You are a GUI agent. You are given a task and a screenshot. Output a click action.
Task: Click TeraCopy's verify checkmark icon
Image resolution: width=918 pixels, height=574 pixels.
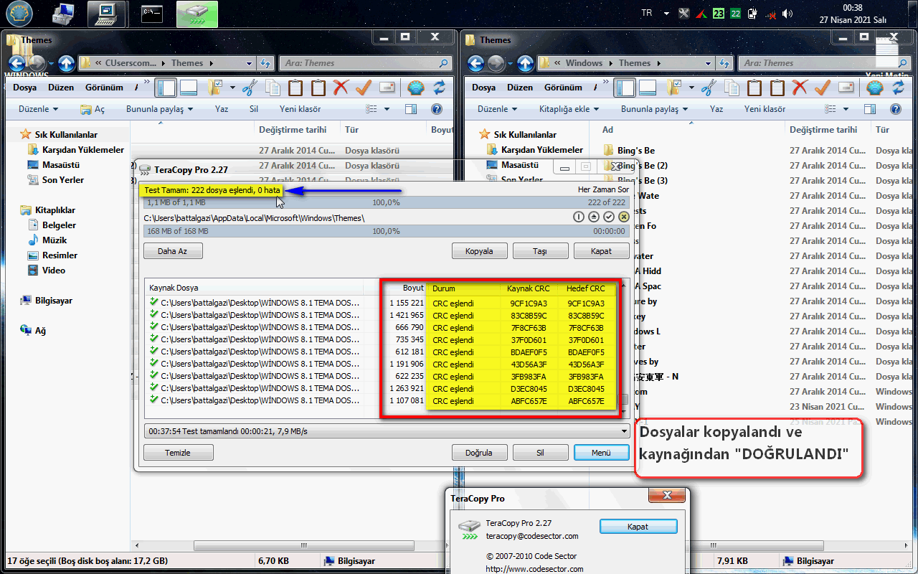(x=609, y=217)
